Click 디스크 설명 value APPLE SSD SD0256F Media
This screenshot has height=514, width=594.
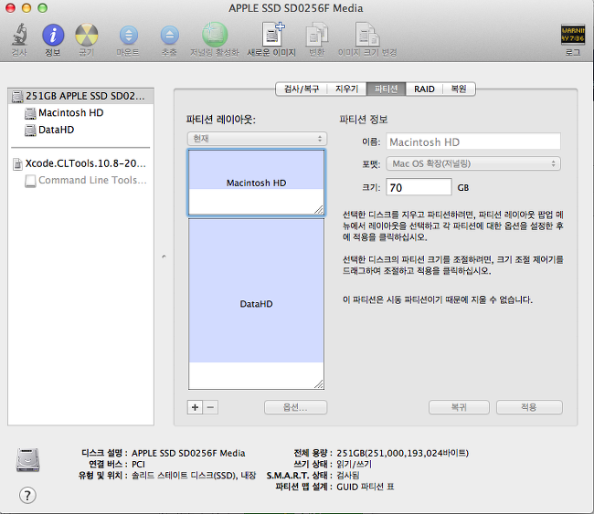tap(188, 453)
